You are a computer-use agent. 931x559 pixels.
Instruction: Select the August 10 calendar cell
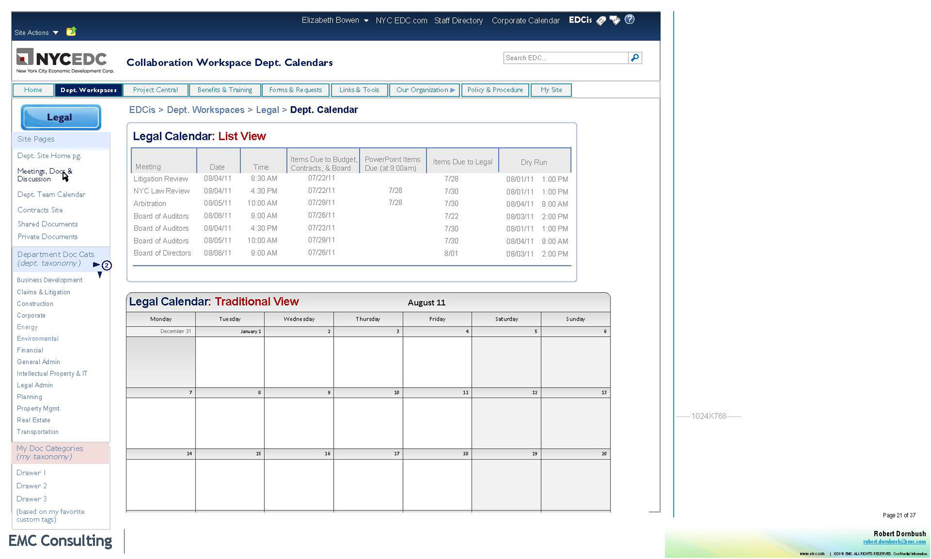coord(368,422)
